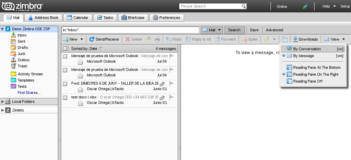This screenshot has height=160, width=351.
Task: Click the print icon in toolbar
Action: pyautogui.click(x=157, y=39)
